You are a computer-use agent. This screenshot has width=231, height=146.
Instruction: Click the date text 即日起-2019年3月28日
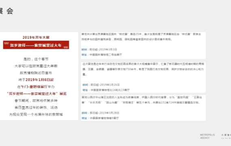tap(104, 113)
